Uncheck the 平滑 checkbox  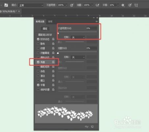38,85
